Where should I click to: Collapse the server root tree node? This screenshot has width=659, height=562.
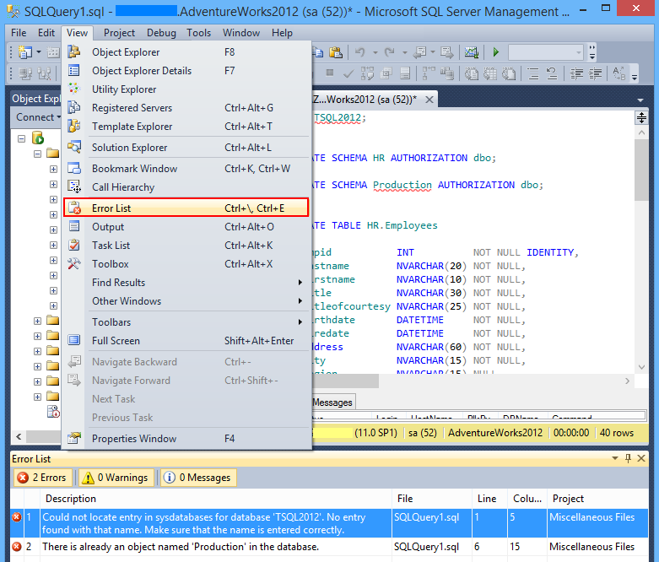(x=20, y=138)
